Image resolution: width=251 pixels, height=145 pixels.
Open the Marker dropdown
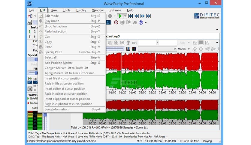point(184,49)
